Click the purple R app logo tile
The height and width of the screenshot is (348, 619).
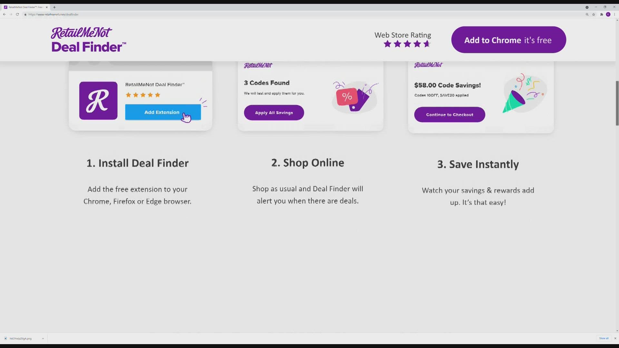pyautogui.click(x=98, y=101)
